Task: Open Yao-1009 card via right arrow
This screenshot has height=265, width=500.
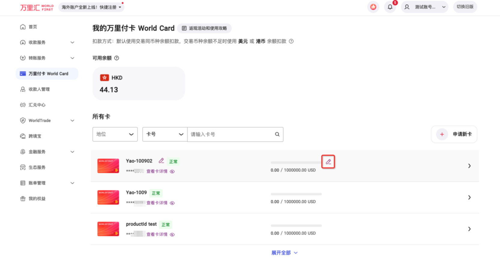Action: click(469, 197)
